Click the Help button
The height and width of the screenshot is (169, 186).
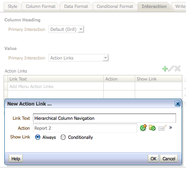click(15, 159)
